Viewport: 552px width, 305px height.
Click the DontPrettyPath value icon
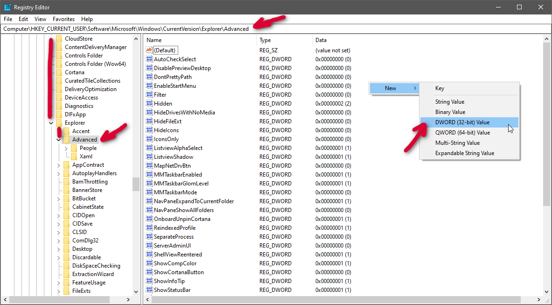point(149,77)
